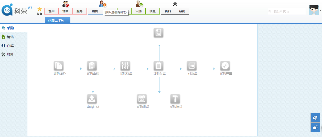Click the OA group icon with green O badge
The width and height of the screenshot is (322, 137).
(x=139, y=4)
